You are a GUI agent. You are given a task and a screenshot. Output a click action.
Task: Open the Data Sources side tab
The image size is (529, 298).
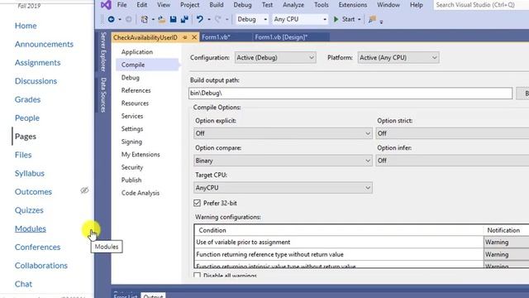103,95
